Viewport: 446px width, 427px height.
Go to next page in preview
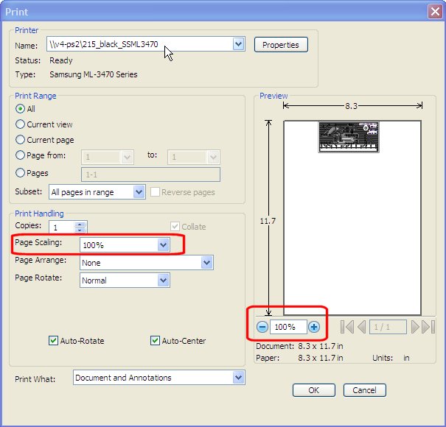(x=415, y=327)
